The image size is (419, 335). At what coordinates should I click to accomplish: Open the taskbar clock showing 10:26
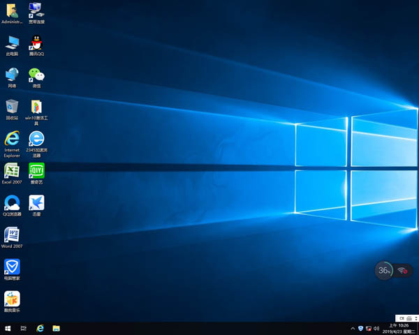400,328
